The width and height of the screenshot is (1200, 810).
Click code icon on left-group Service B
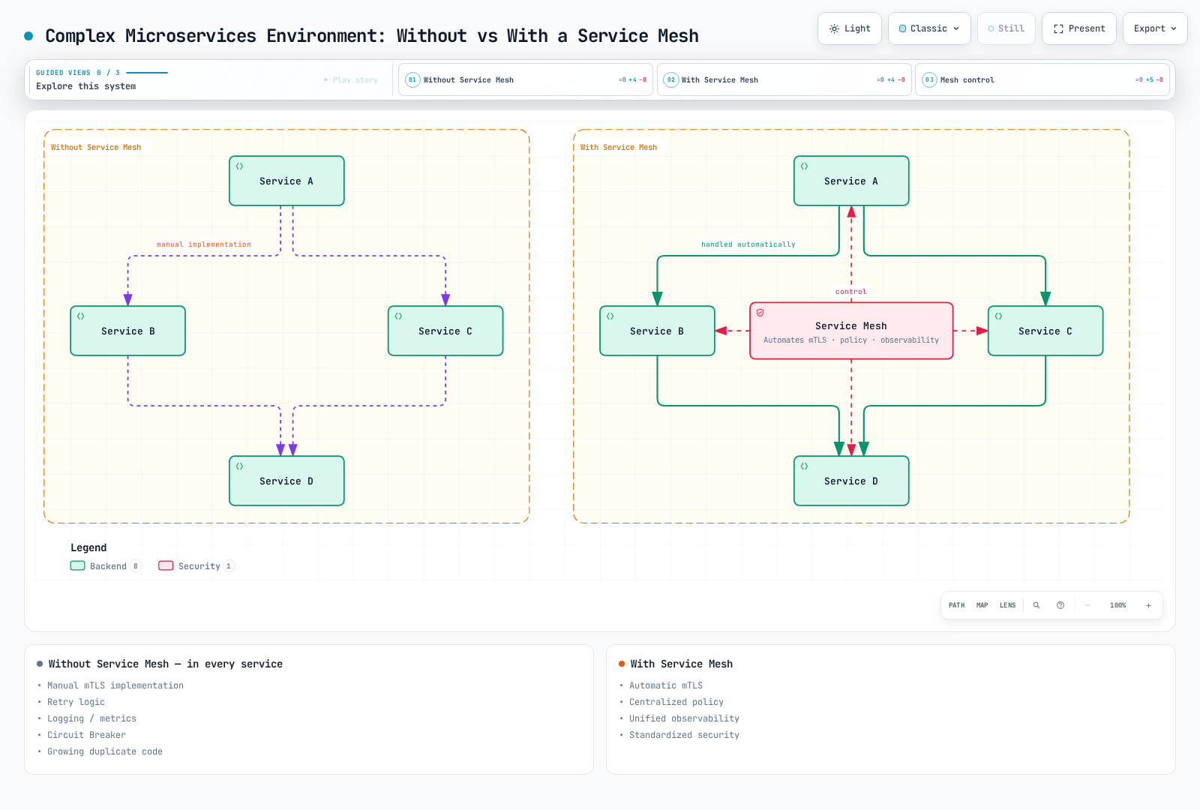coord(80,316)
